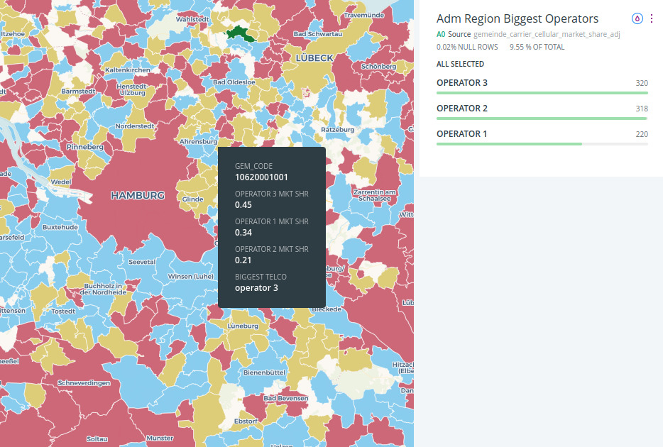Click the Ratzeburg town label

pyautogui.click(x=337, y=130)
